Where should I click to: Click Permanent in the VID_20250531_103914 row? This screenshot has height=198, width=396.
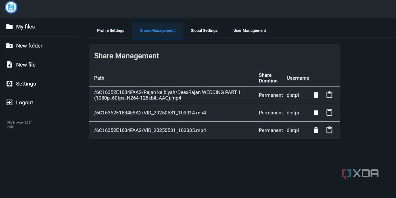coord(271,113)
